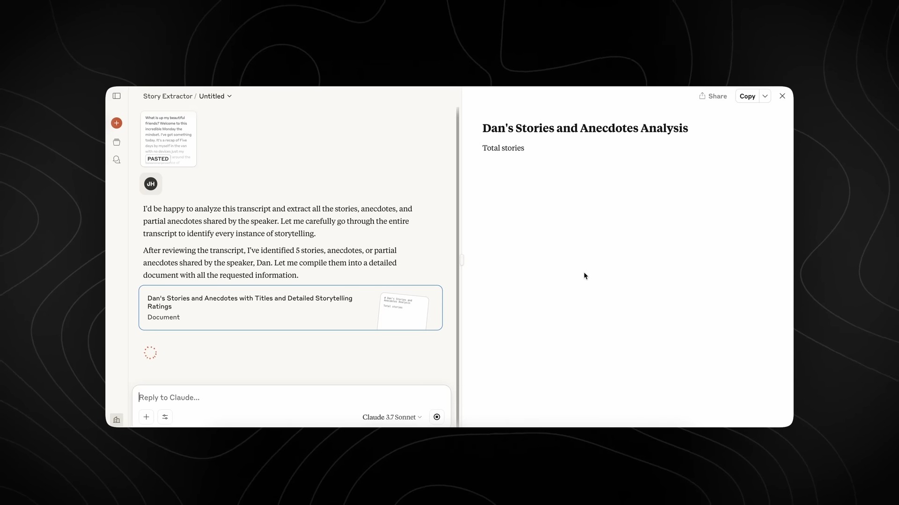This screenshot has height=505, width=899.
Task: Open the Claude 3.7 Sonnet model selector
Action: pyautogui.click(x=392, y=417)
